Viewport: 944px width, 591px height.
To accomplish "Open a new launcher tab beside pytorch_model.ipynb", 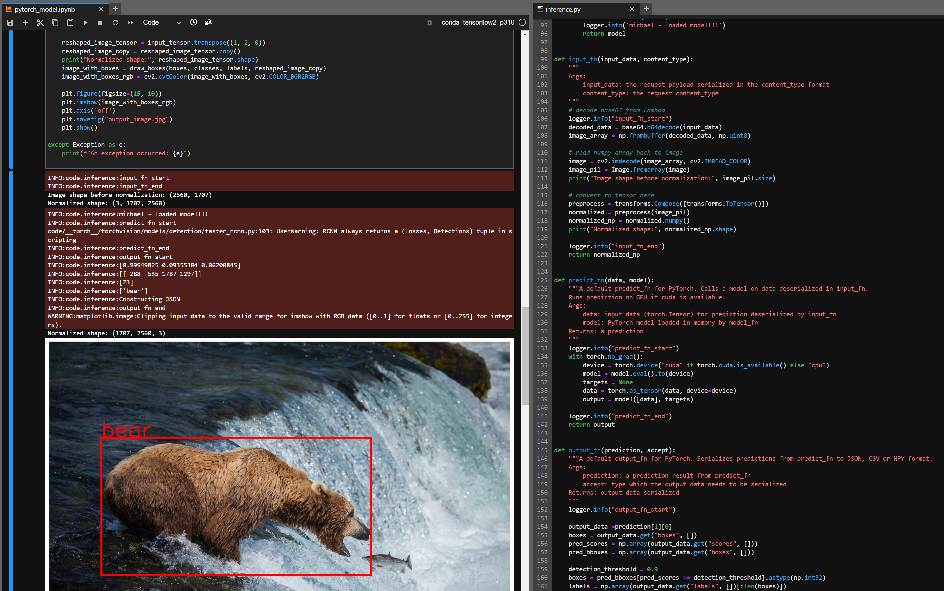I will (x=115, y=9).
